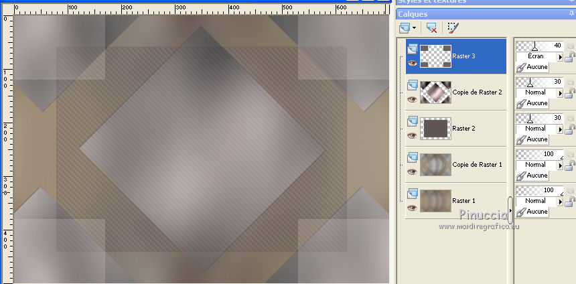Click the 'Copie de Raster 2' layer name
Screen dimensions: 576x284
point(477,92)
